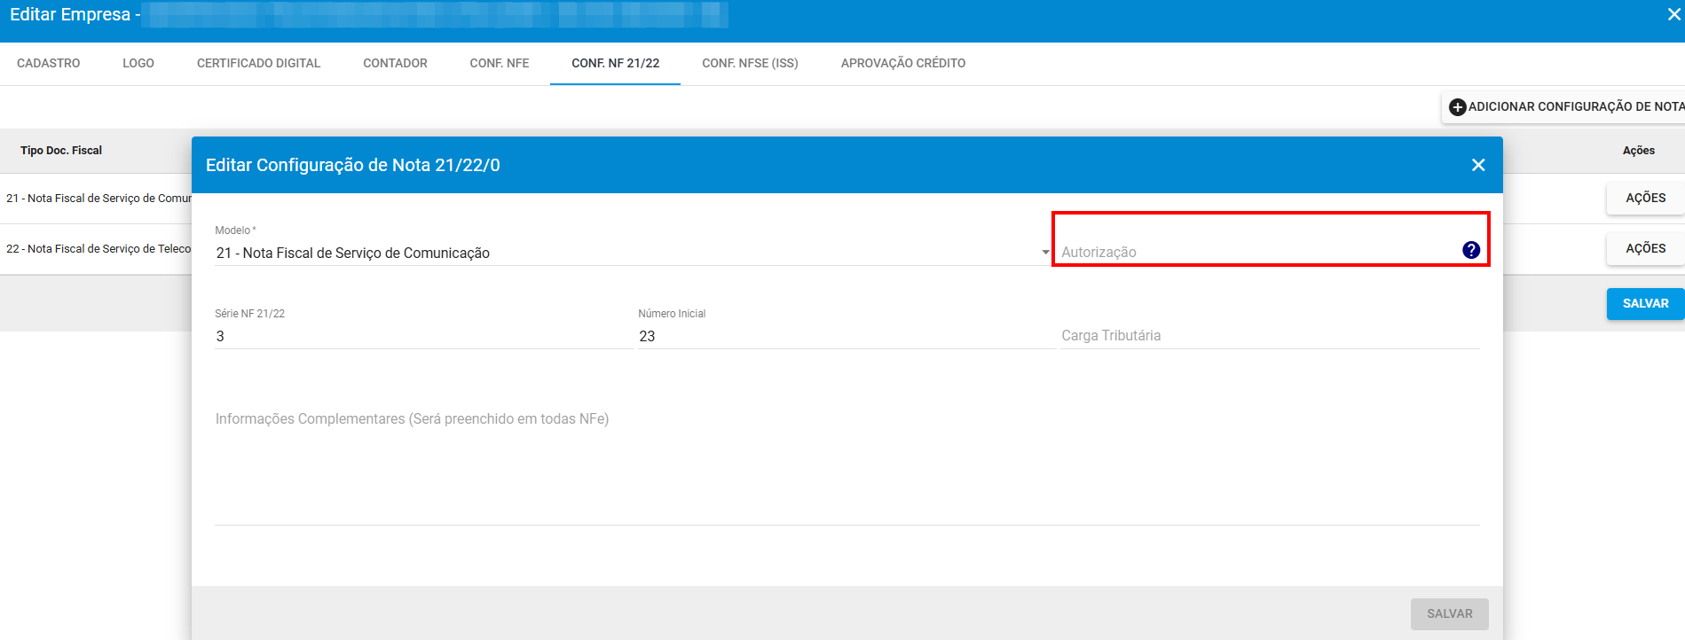This screenshot has height=640, width=1685.
Task: Open the APROVAÇÃO CRÉDITO tab
Action: coord(903,63)
